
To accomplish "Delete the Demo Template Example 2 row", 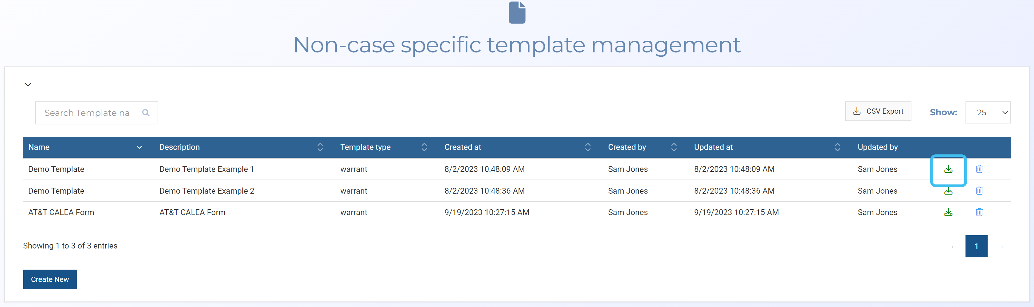I will click(979, 191).
